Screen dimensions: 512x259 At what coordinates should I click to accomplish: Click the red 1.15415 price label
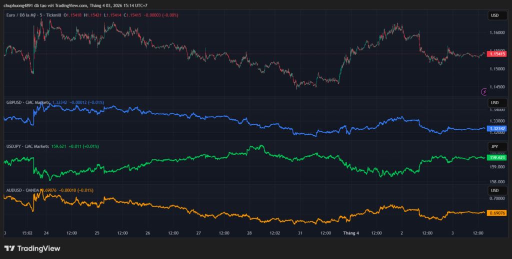tap(497, 54)
